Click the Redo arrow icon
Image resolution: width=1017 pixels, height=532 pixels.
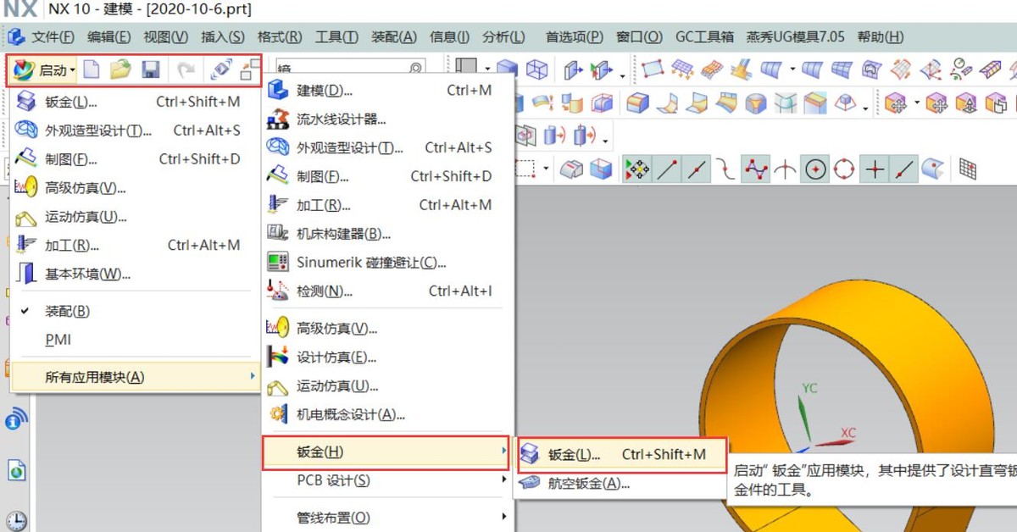pyautogui.click(x=186, y=69)
